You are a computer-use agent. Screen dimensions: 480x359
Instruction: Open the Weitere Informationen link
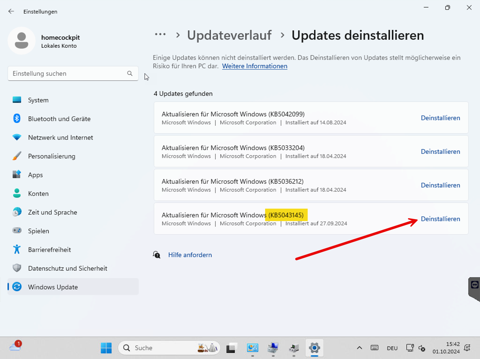tap(254, 66)
